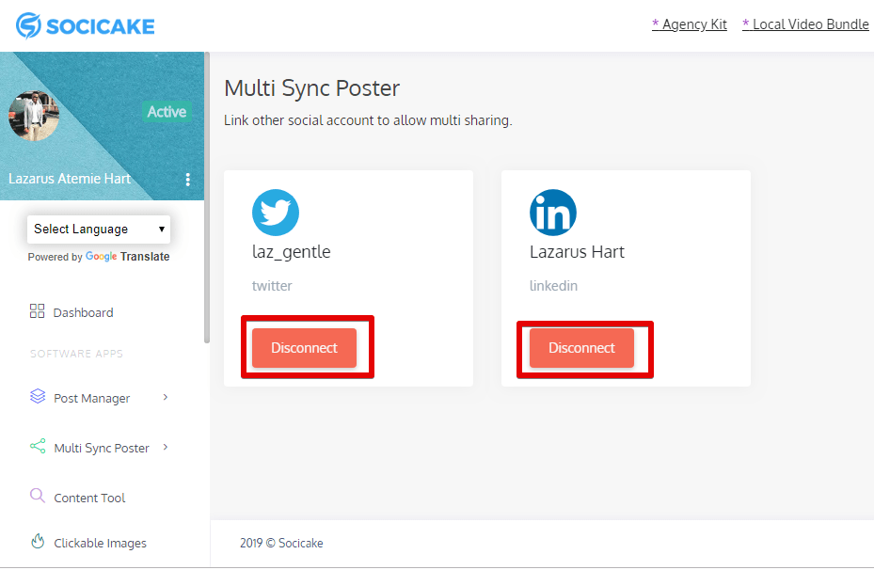
Task: Open the Content Tool menu item
Action: pos(89,499)
